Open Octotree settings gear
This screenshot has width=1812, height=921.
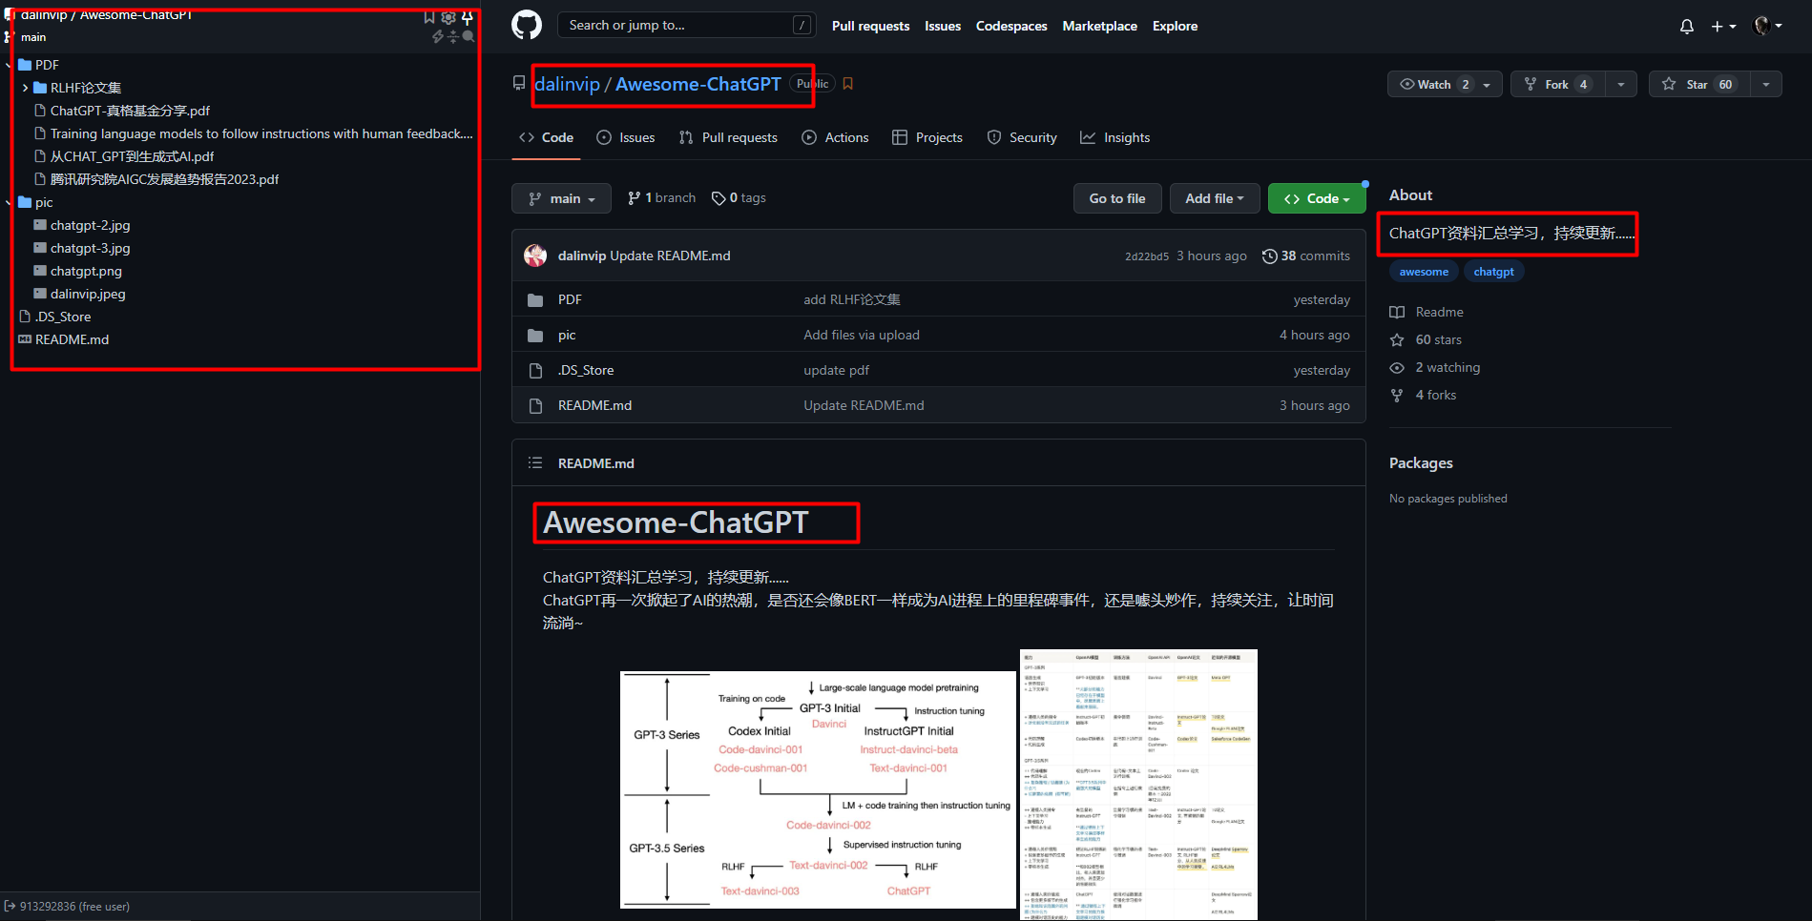pyautogui.click(x=448, y=17)
